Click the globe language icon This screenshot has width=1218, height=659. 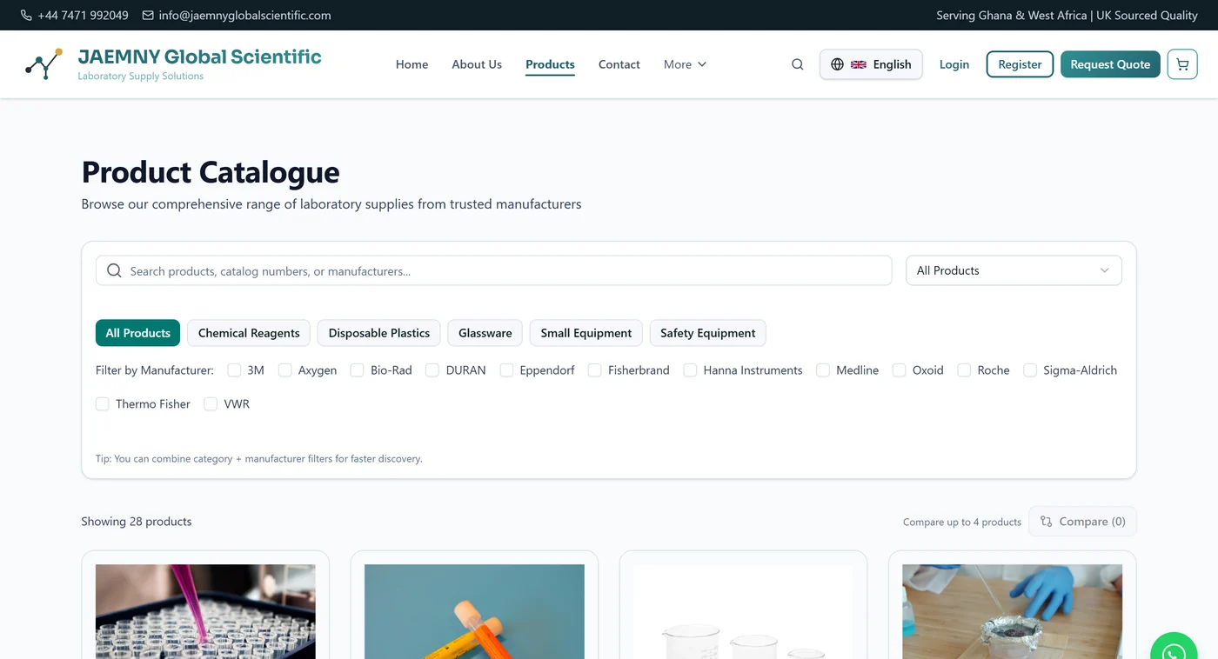pos(837,64)
